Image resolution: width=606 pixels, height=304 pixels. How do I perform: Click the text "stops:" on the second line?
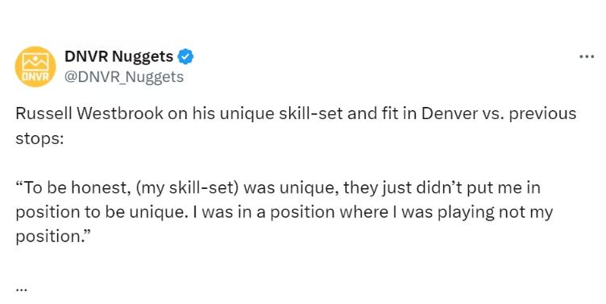pyautogui.click(x=39, y=138)
